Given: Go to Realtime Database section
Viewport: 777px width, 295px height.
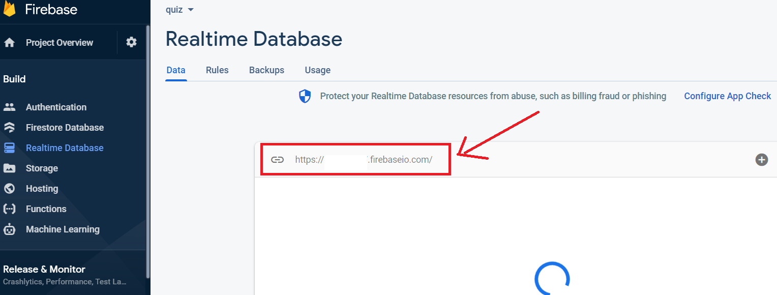Looking at the screenshot, I should 65,148.
